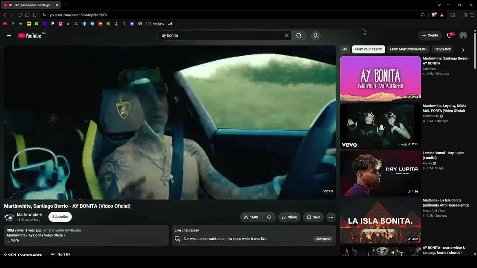Open the cast/install icon in address bar
This screenshot has width=477, height=268.
click(x=423, y=15)
